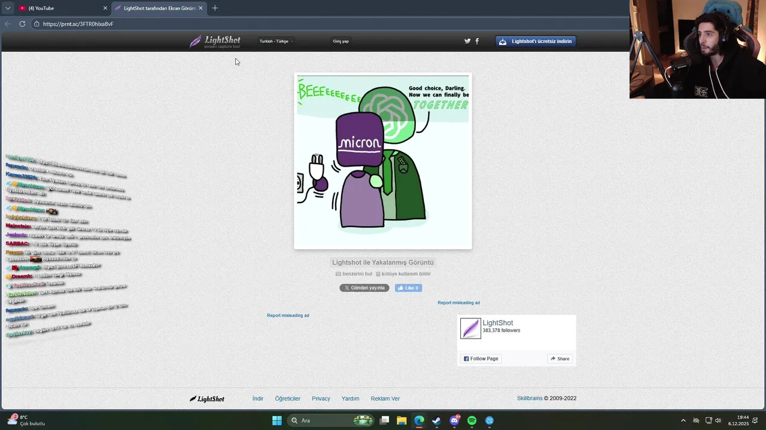Open the Öğreticiler footer link
Viewport: 766px width, 430px height.
pos(288,399)
